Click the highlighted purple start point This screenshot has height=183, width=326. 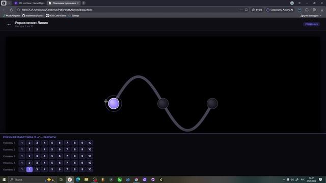tap(114, 104)
